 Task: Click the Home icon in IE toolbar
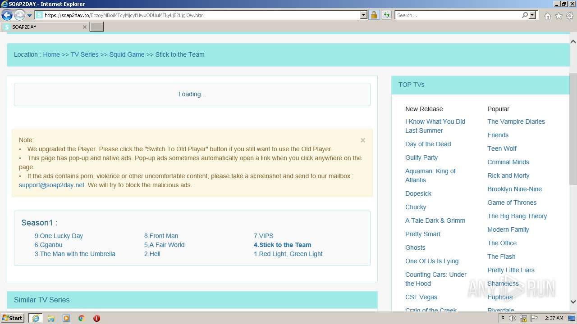(x=547, y=16)
